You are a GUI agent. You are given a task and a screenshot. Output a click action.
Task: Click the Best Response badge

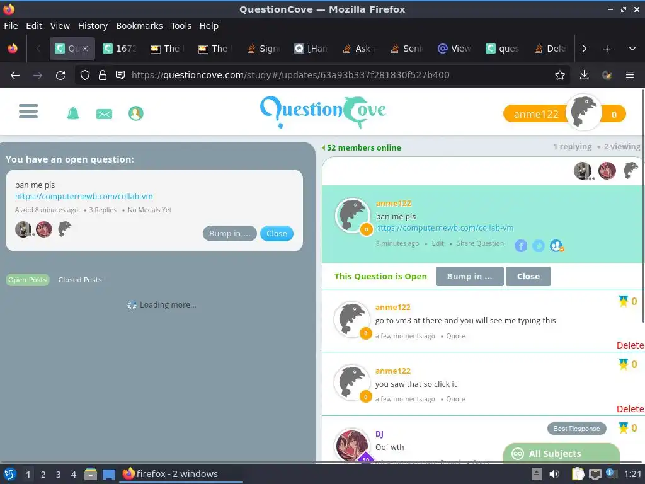(576, 429)
